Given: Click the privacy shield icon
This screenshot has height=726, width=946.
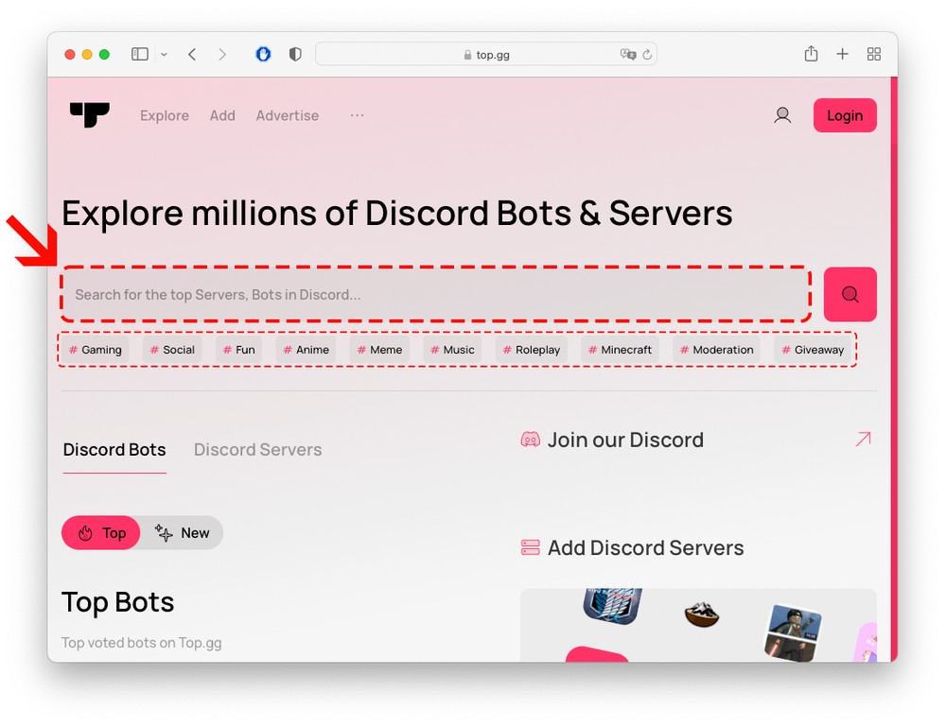Looking at the screenshot, I should coord(295,54).
